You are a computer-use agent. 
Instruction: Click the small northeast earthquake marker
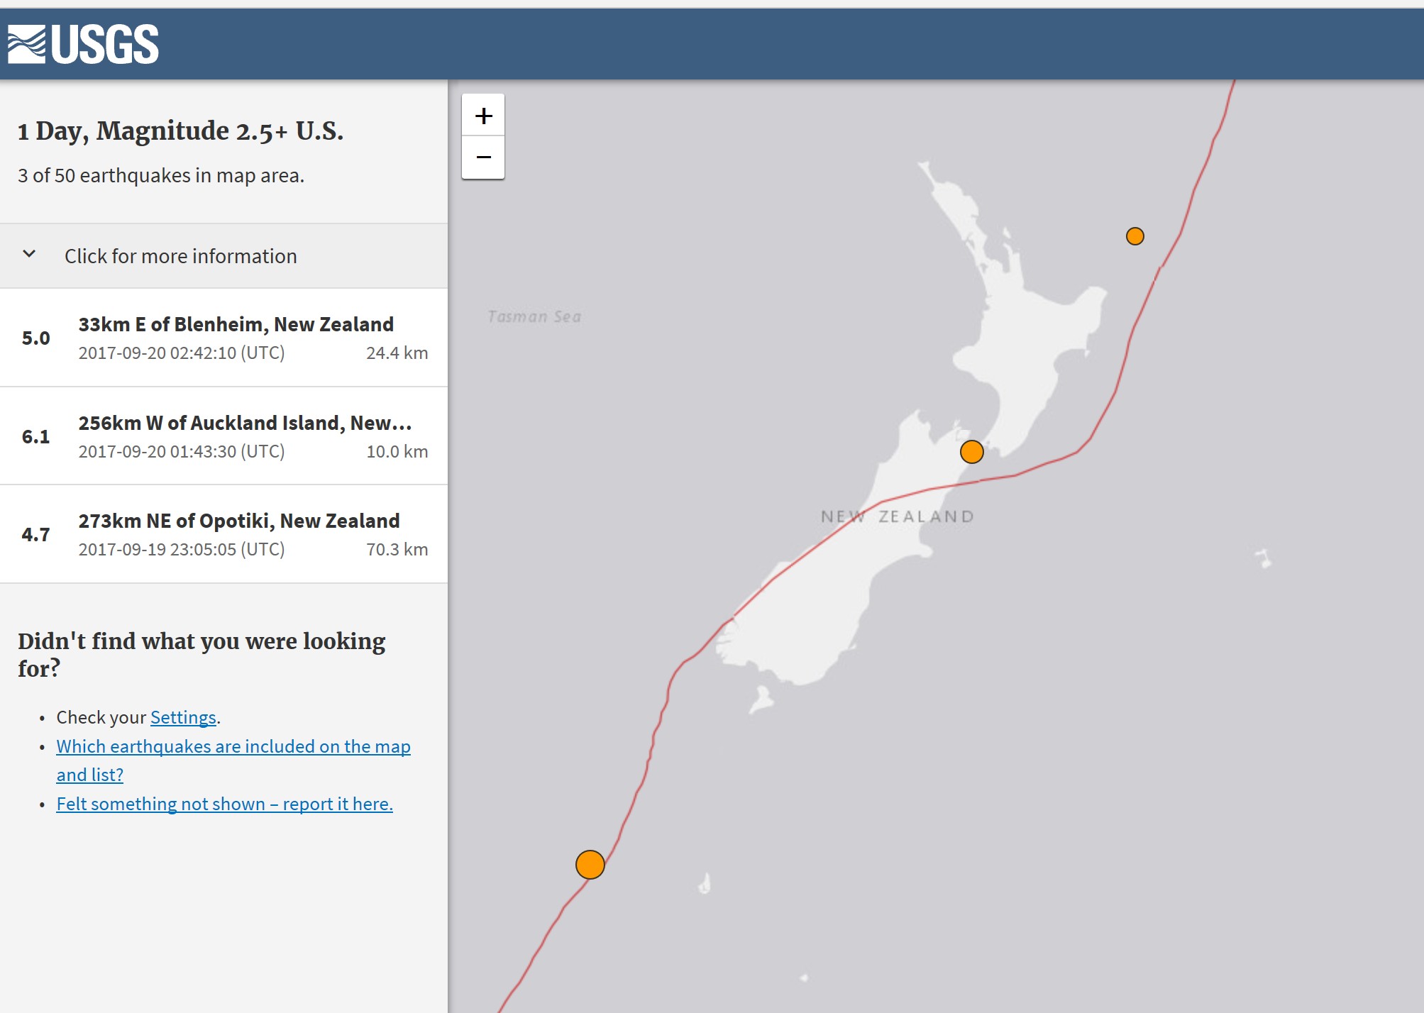click(1135, 236)
